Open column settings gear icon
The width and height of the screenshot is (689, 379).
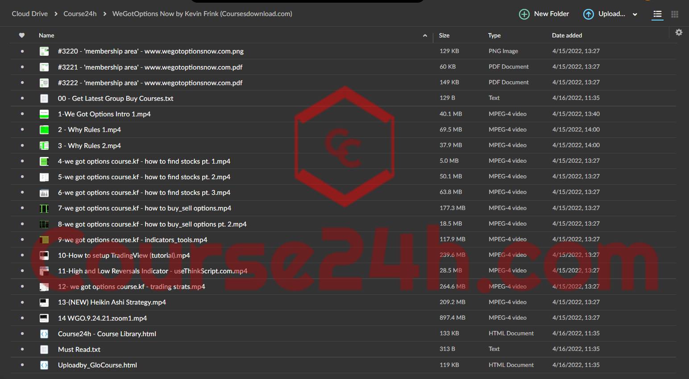[679, 32]
